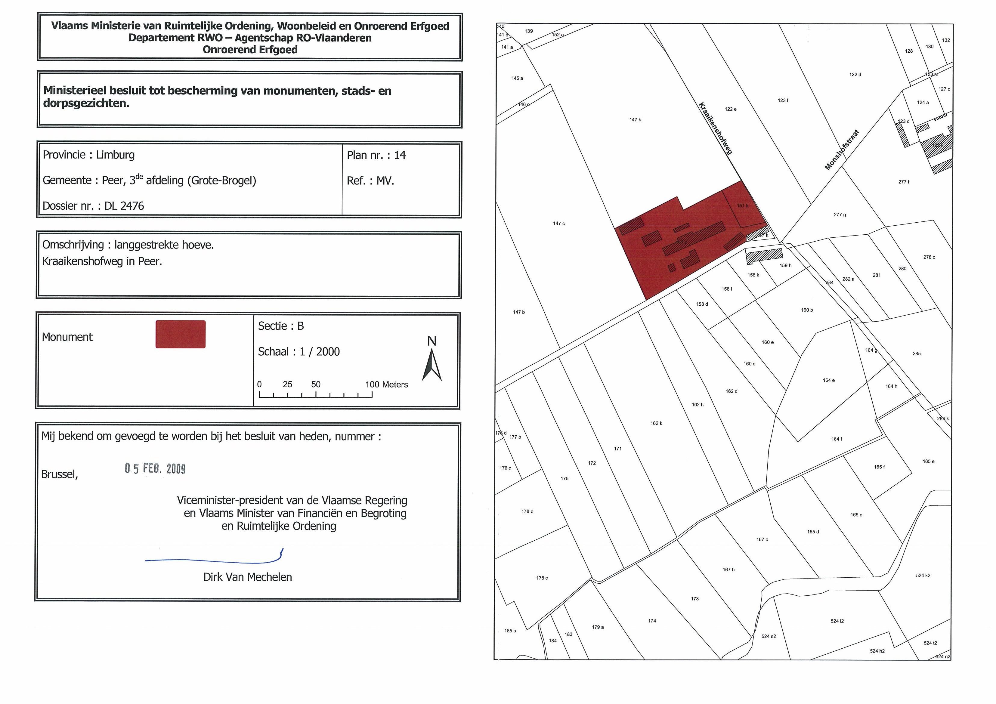The width and height of the screenshot is (996, 704).
Task: Select parcel 147 k on the map
Action: point(635,120)
